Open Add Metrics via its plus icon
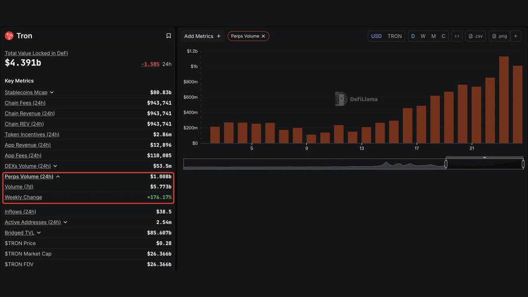This screenshot has width=528, height=297. tap(218, 36)
